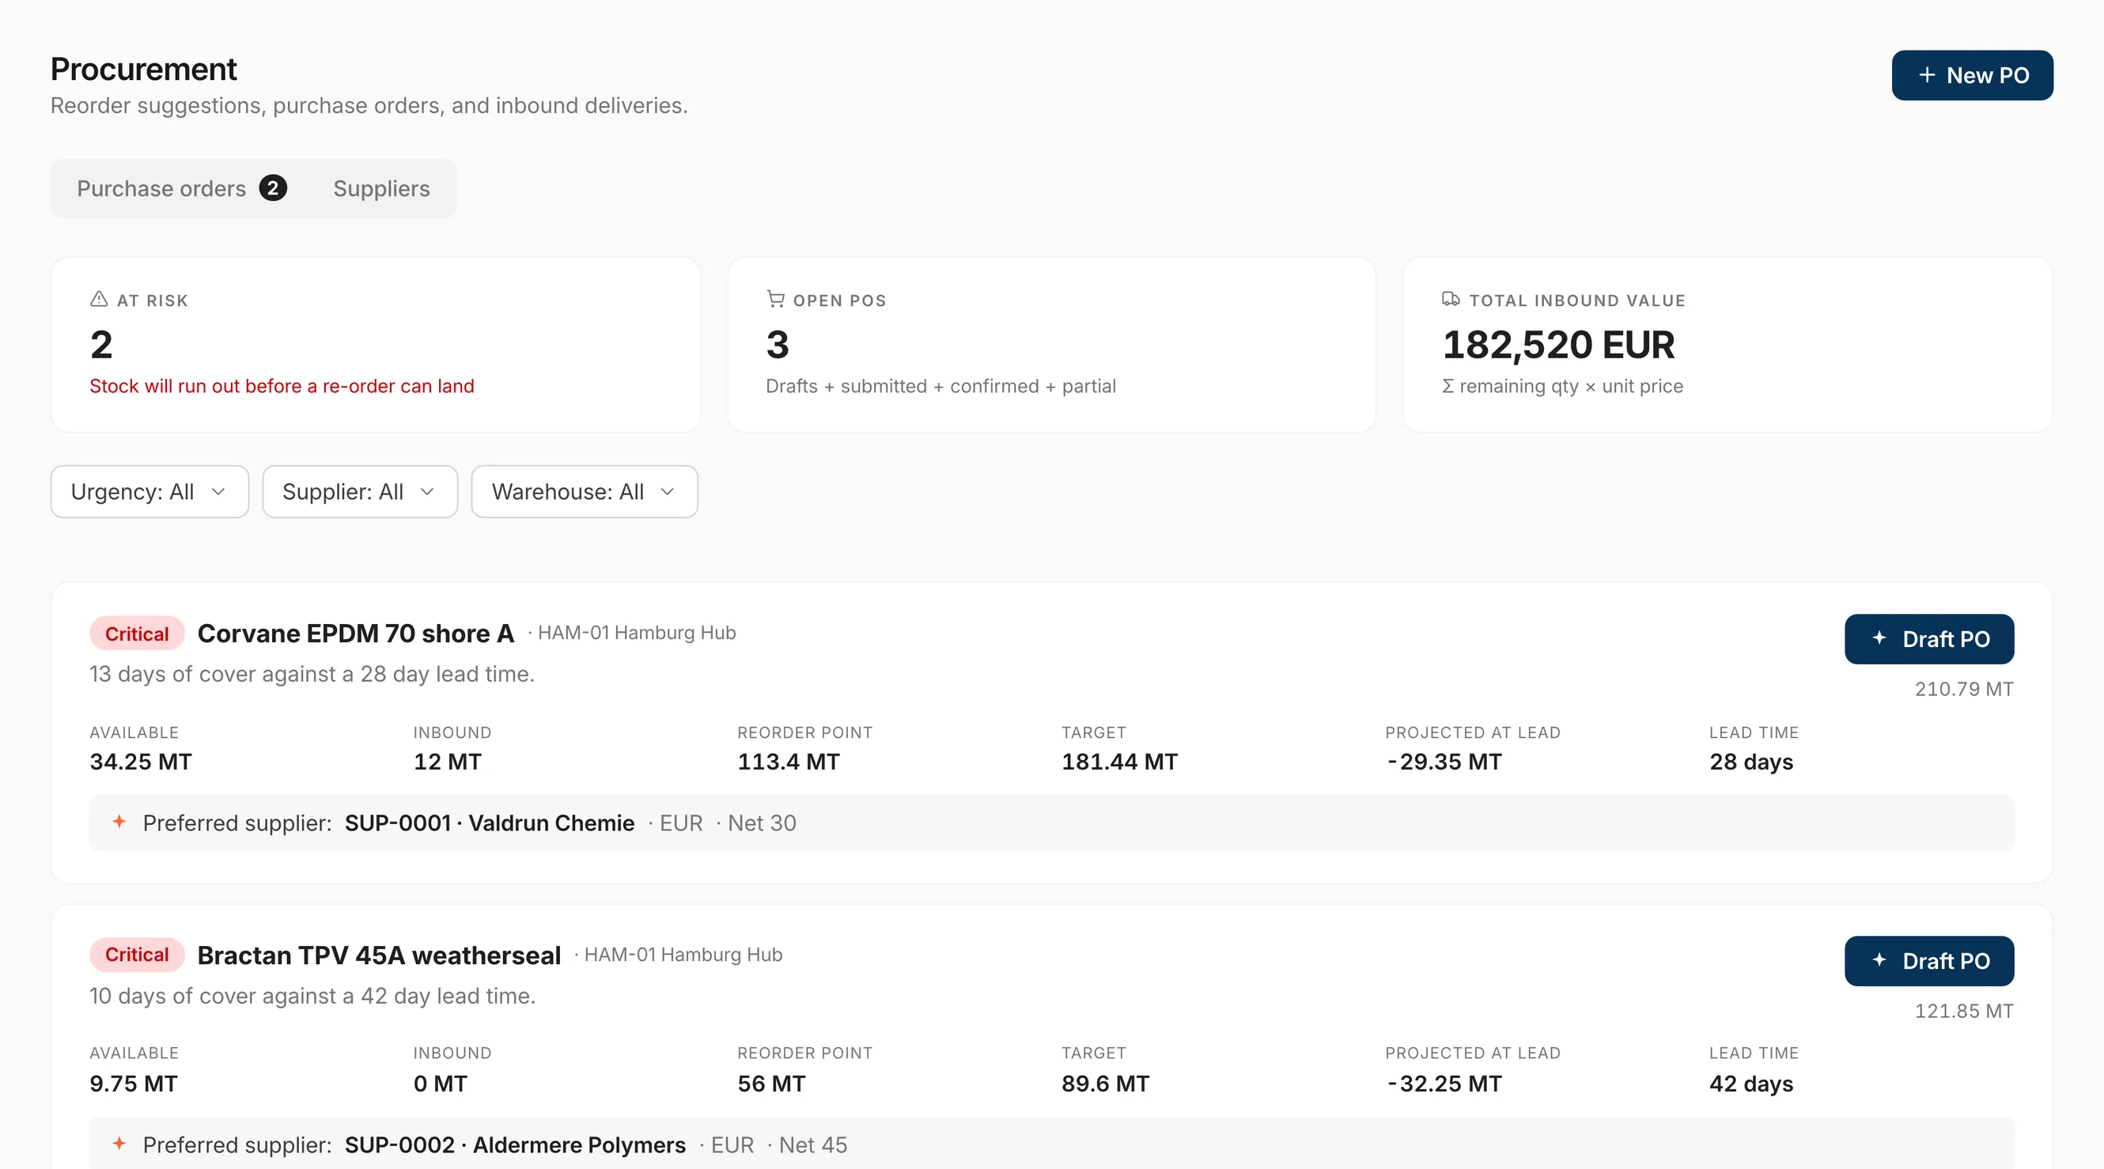
Task: Expand the Supplier: All filter
Action: [x=359, y=492]
